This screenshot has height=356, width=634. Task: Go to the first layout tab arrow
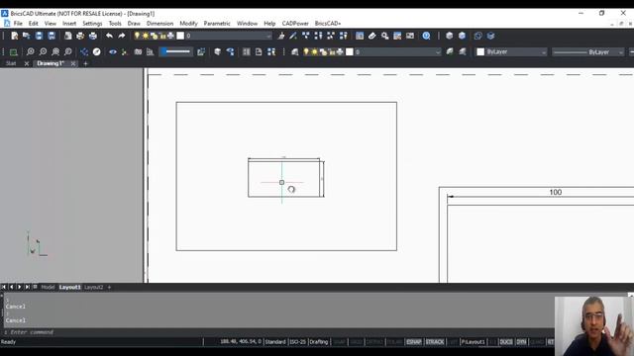pyautogui.click(x=4, y=287)
